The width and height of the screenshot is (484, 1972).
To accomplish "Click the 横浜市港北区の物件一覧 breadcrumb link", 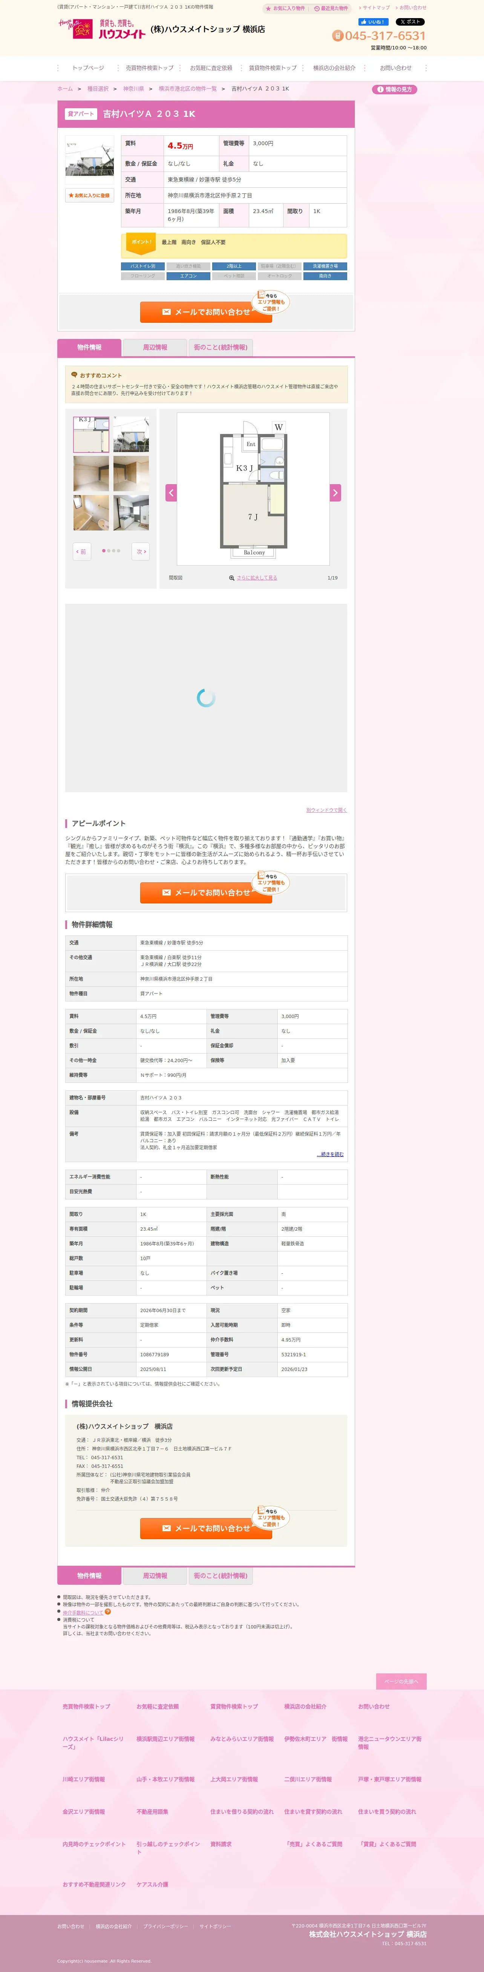I will (188, 89).
